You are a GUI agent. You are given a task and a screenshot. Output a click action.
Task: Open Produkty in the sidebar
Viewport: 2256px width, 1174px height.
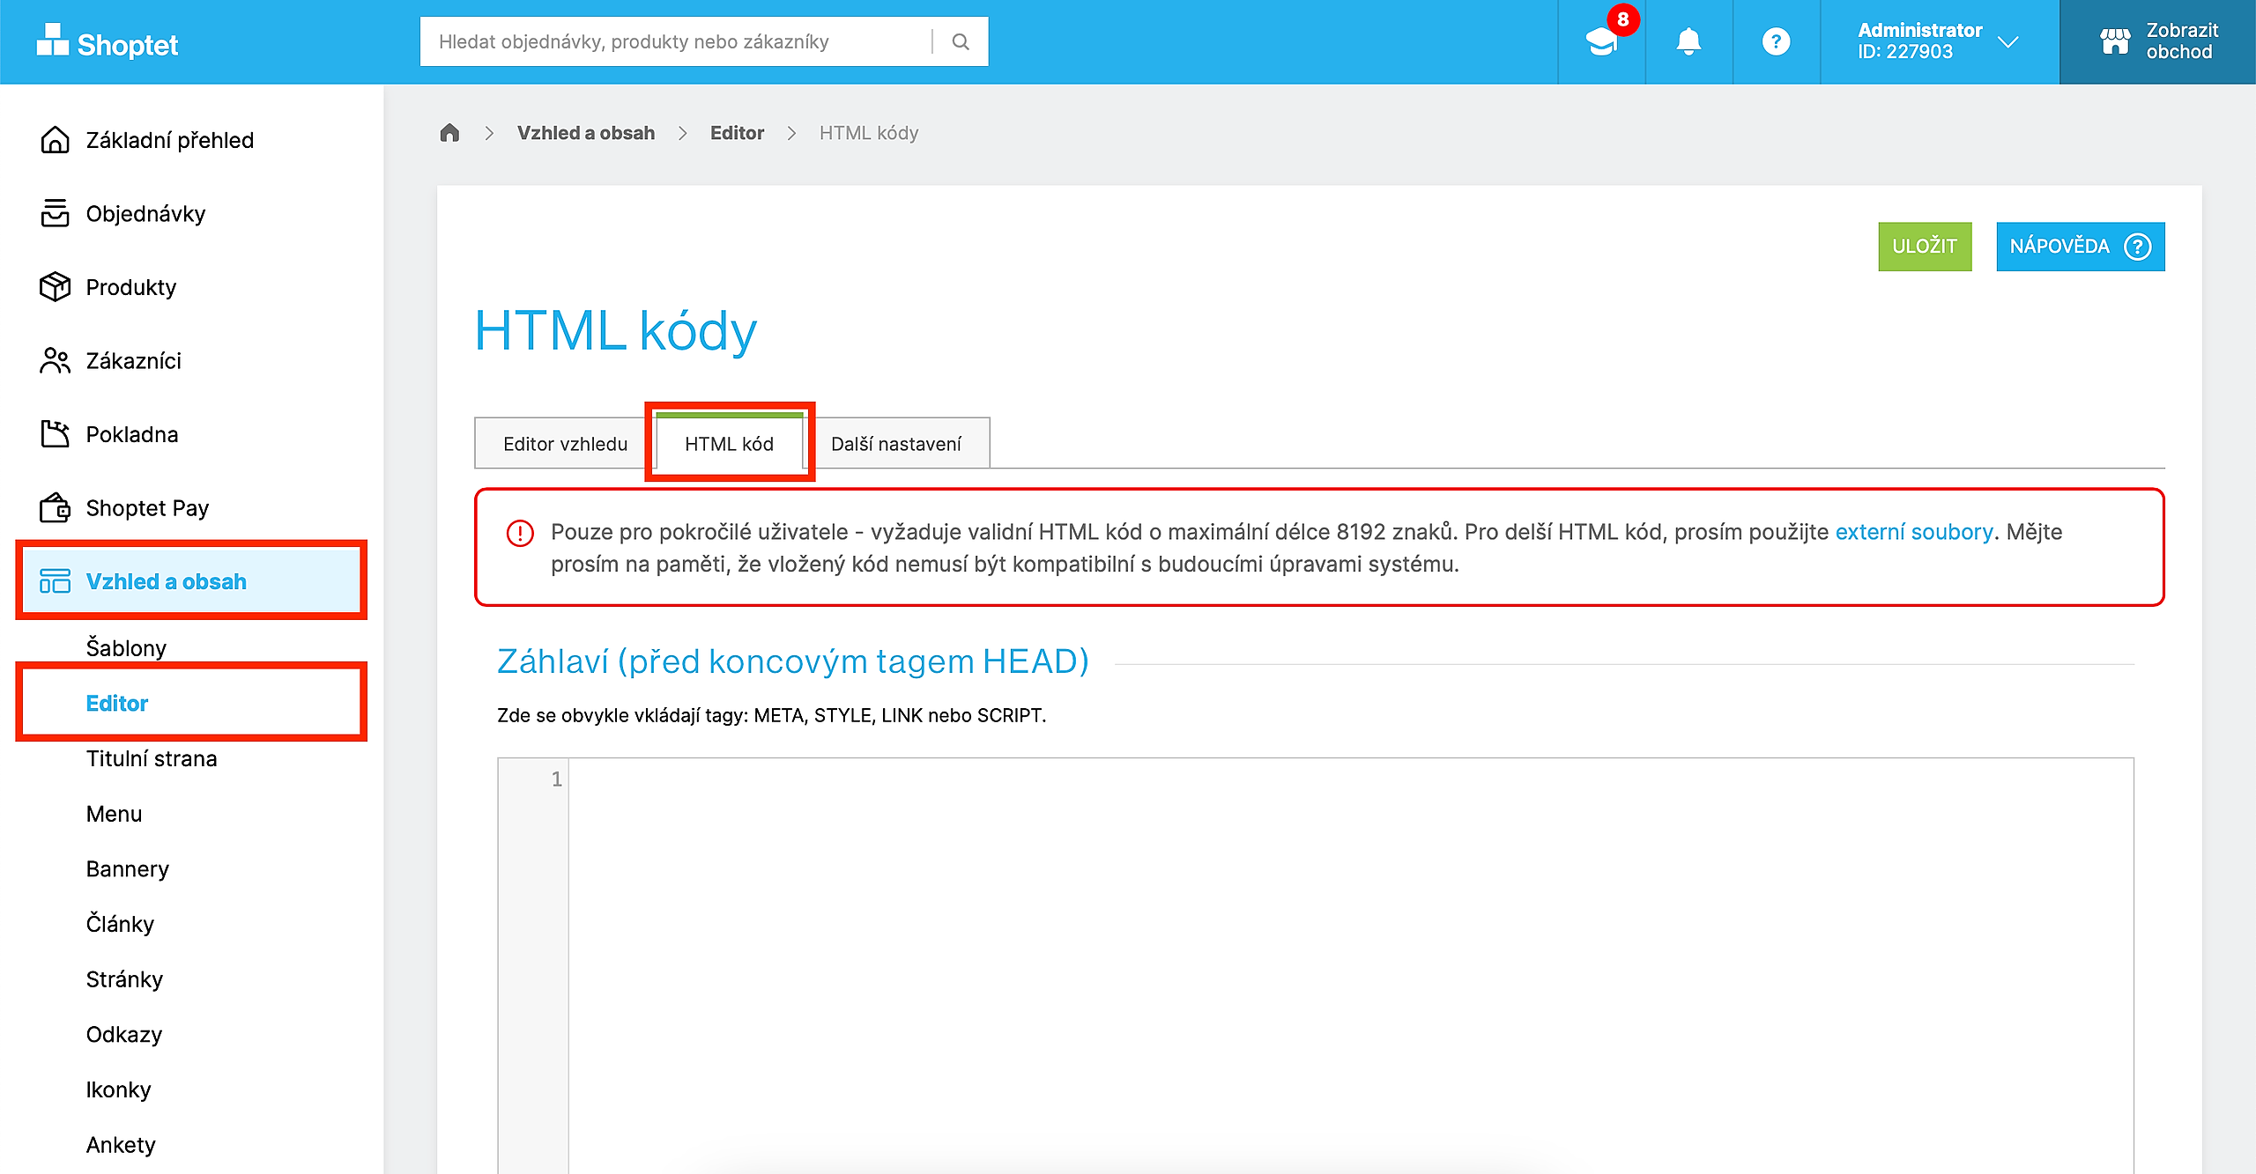pos(130,287)
